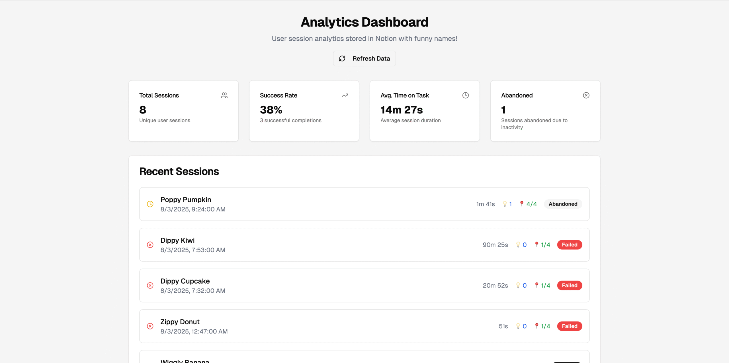
Task: Click the 90m 25s duration value
Action: click(495, 245)
